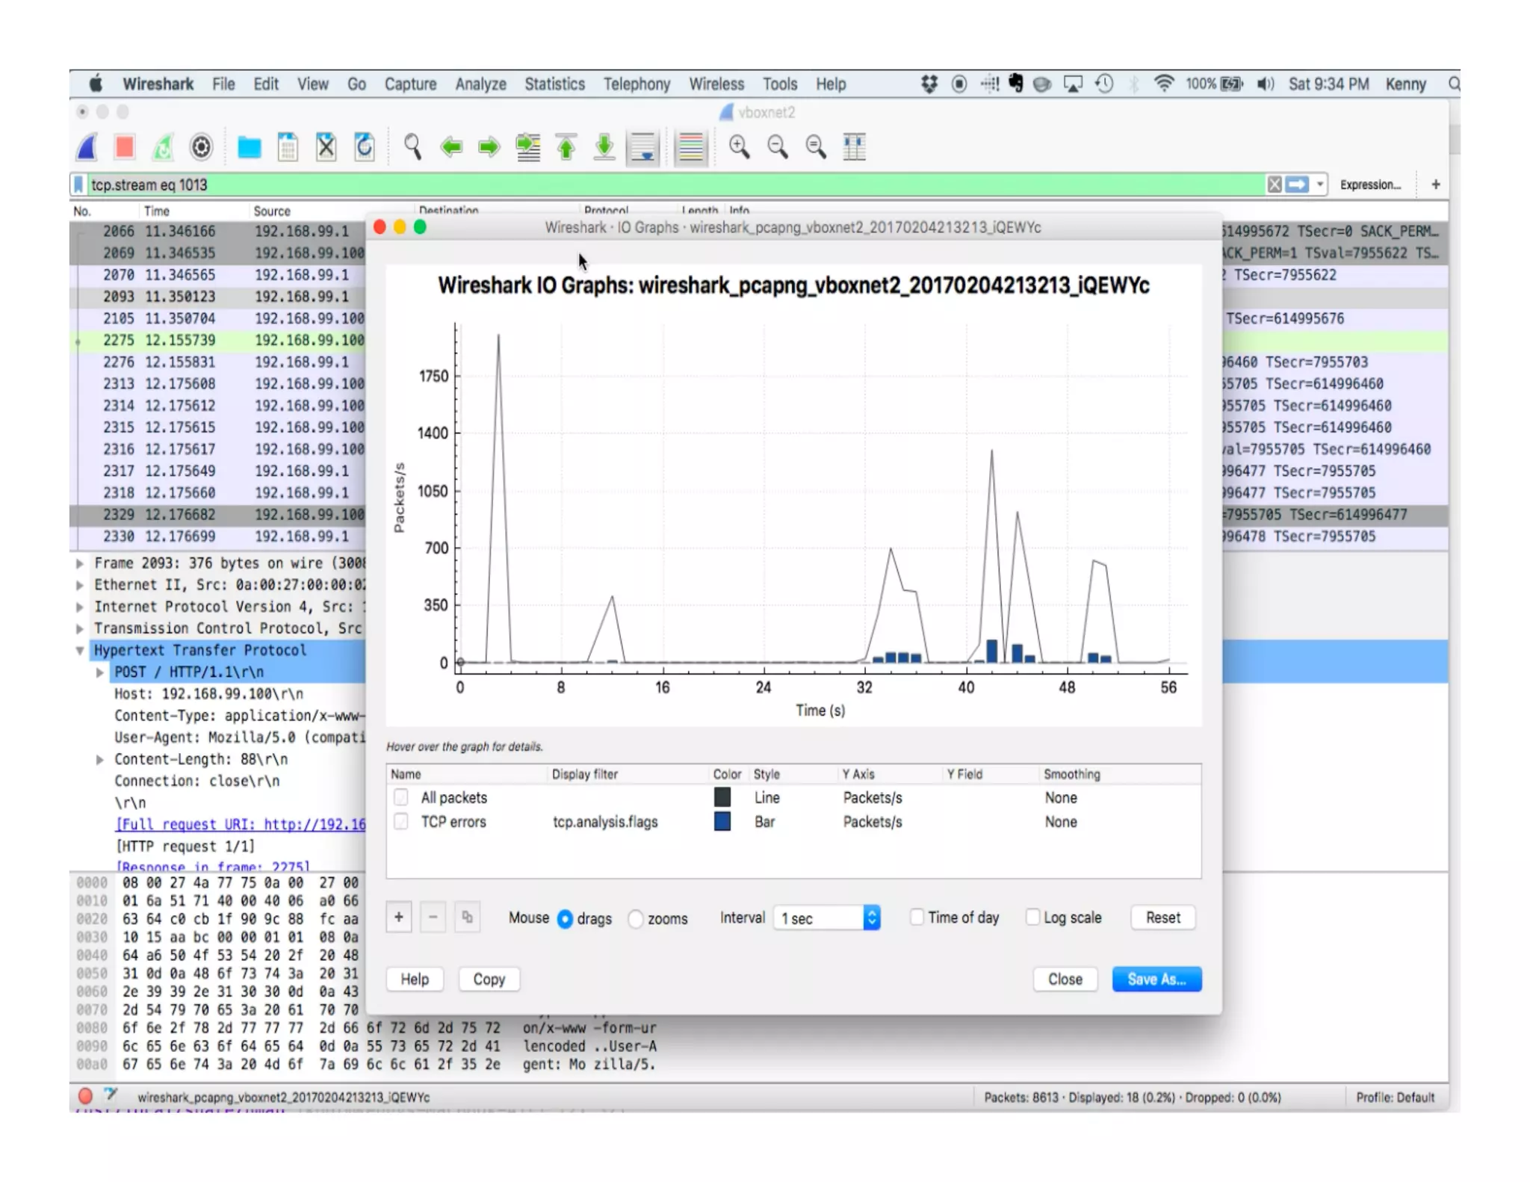Click the open file folder icon

(x=249, y=147)
